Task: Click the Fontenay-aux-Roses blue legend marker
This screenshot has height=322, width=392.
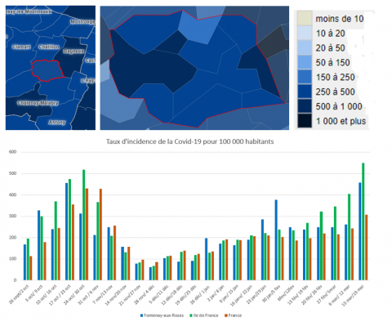Action: (x=141, y=315)
